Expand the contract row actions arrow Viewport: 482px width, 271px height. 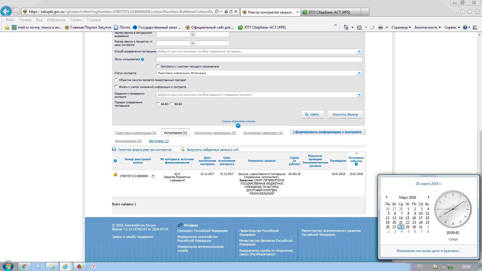point(153,176)
